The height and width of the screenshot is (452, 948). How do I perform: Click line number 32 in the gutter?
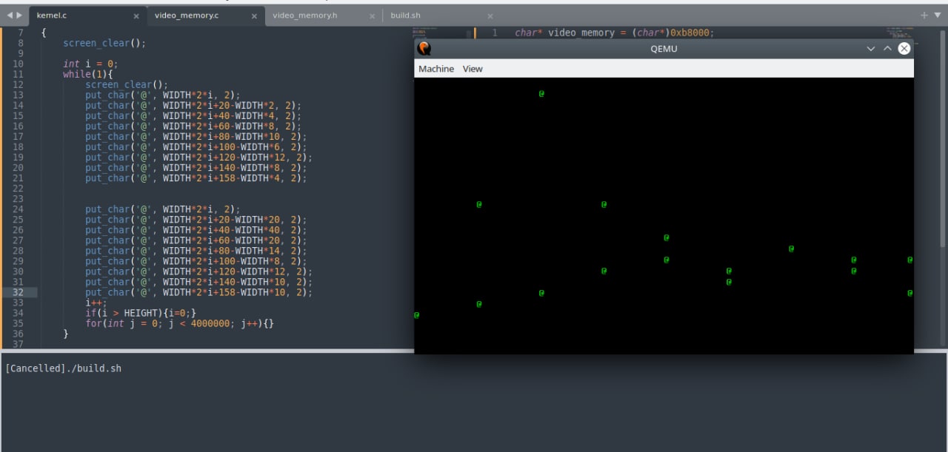tap(19, 292)
